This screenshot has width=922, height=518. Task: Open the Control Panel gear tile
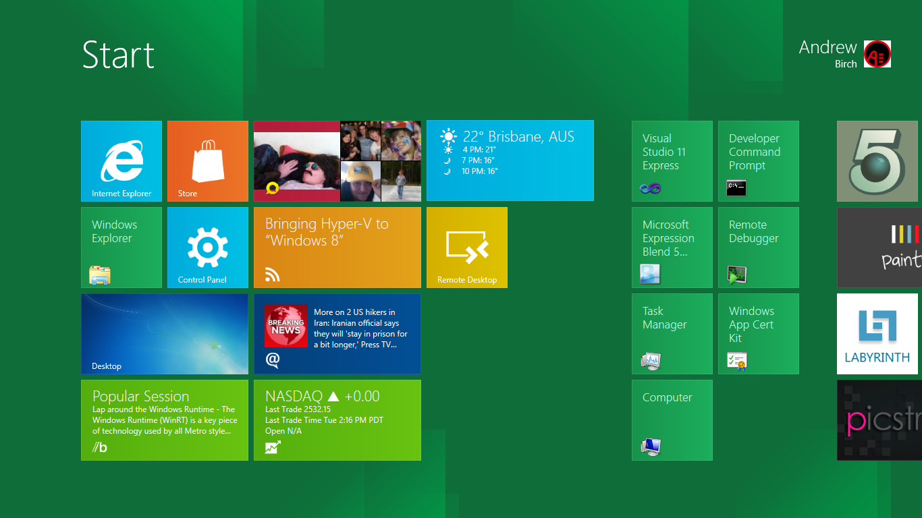[208, 248]
